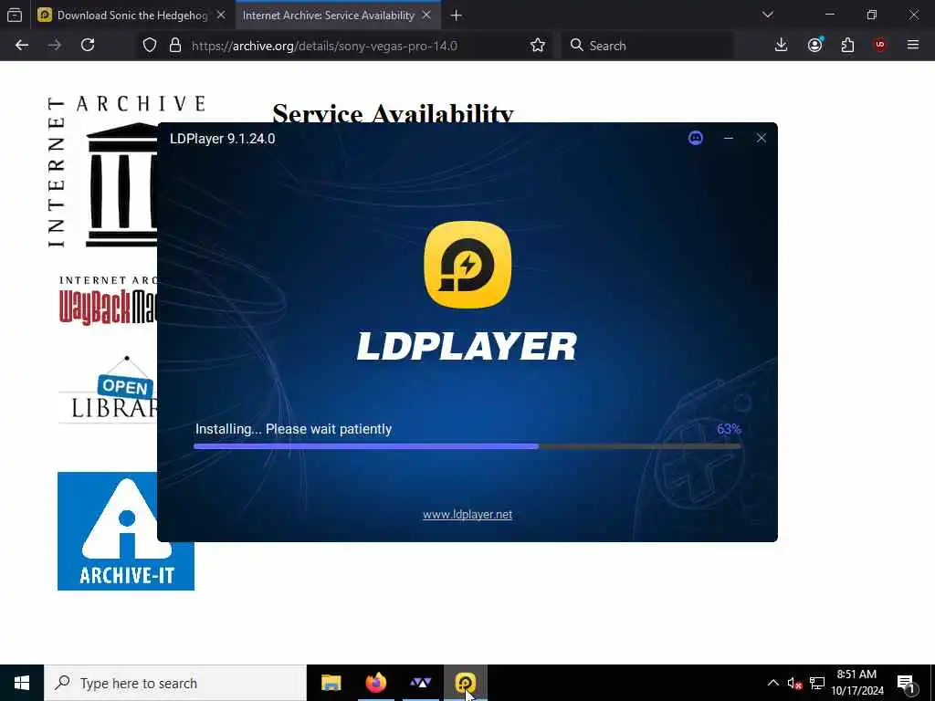Go forward one page in Firefox
Image resolution: width=935 pixels, height=701 pixels.
click(54, 46)
